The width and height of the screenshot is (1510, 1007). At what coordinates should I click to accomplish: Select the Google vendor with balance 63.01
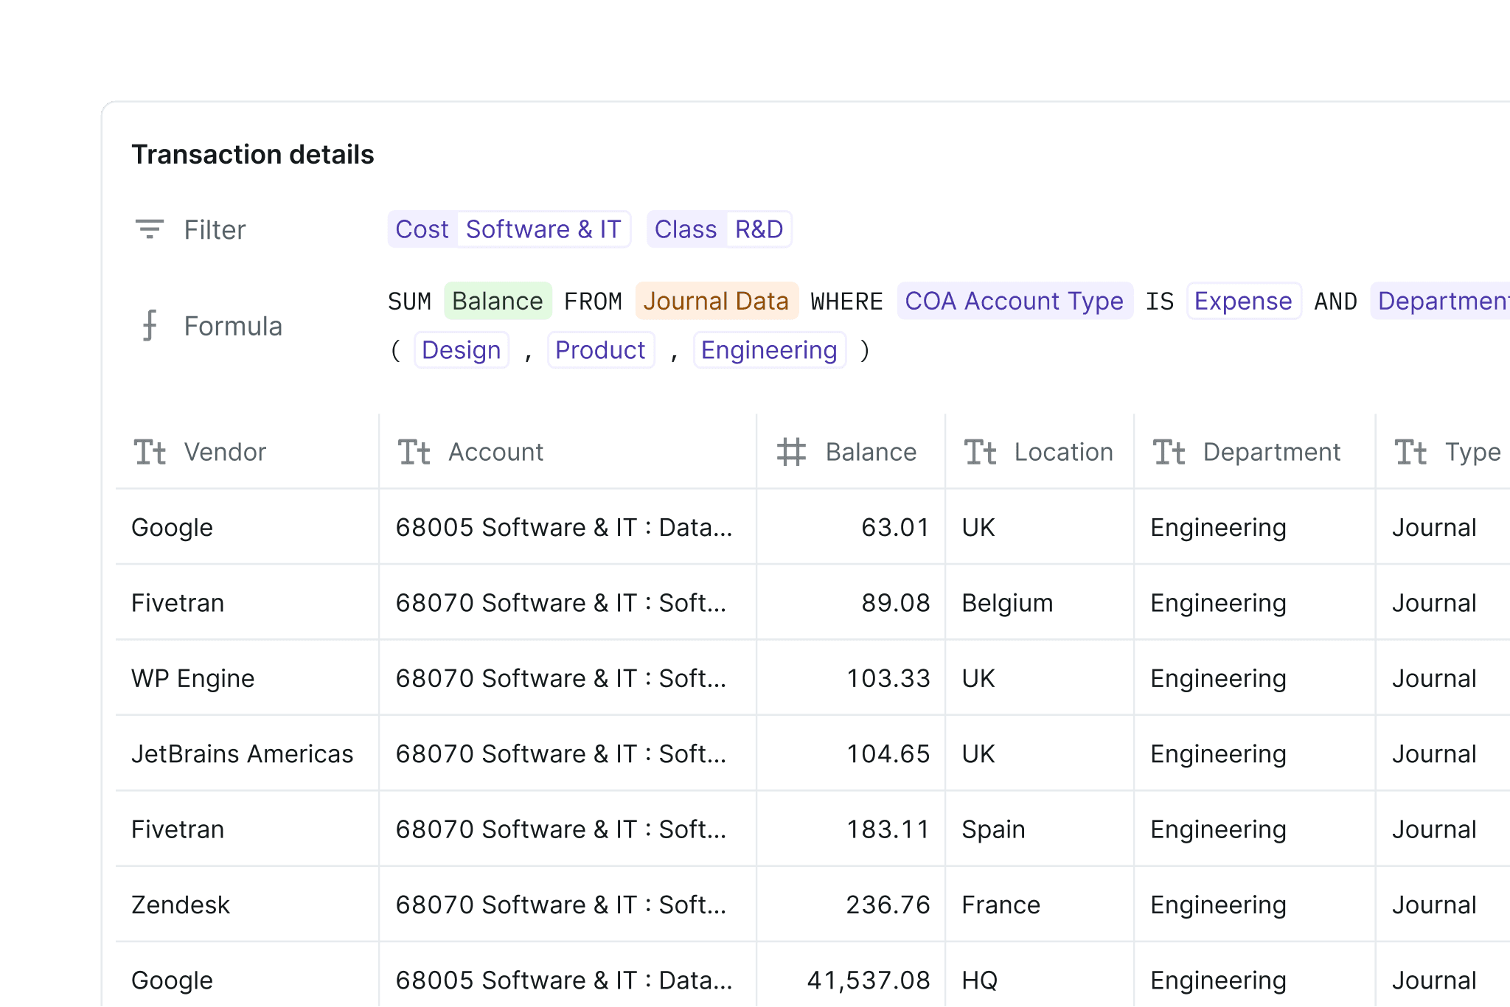point(247,527)
